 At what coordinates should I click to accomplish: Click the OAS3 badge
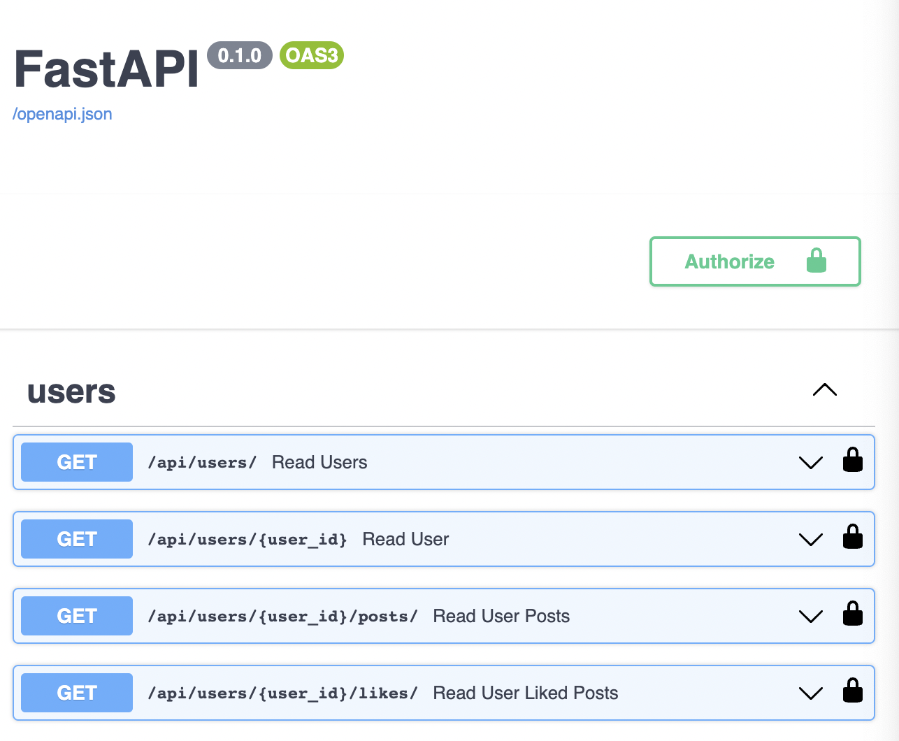coord(312,55)
